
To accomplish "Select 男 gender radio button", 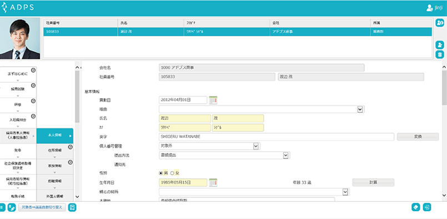I will pyautogui.click(x=160, y=173).
